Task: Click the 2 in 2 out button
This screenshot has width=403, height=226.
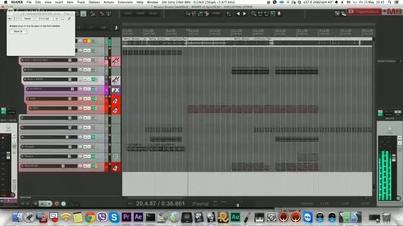Action: click(x=44, y=18)
